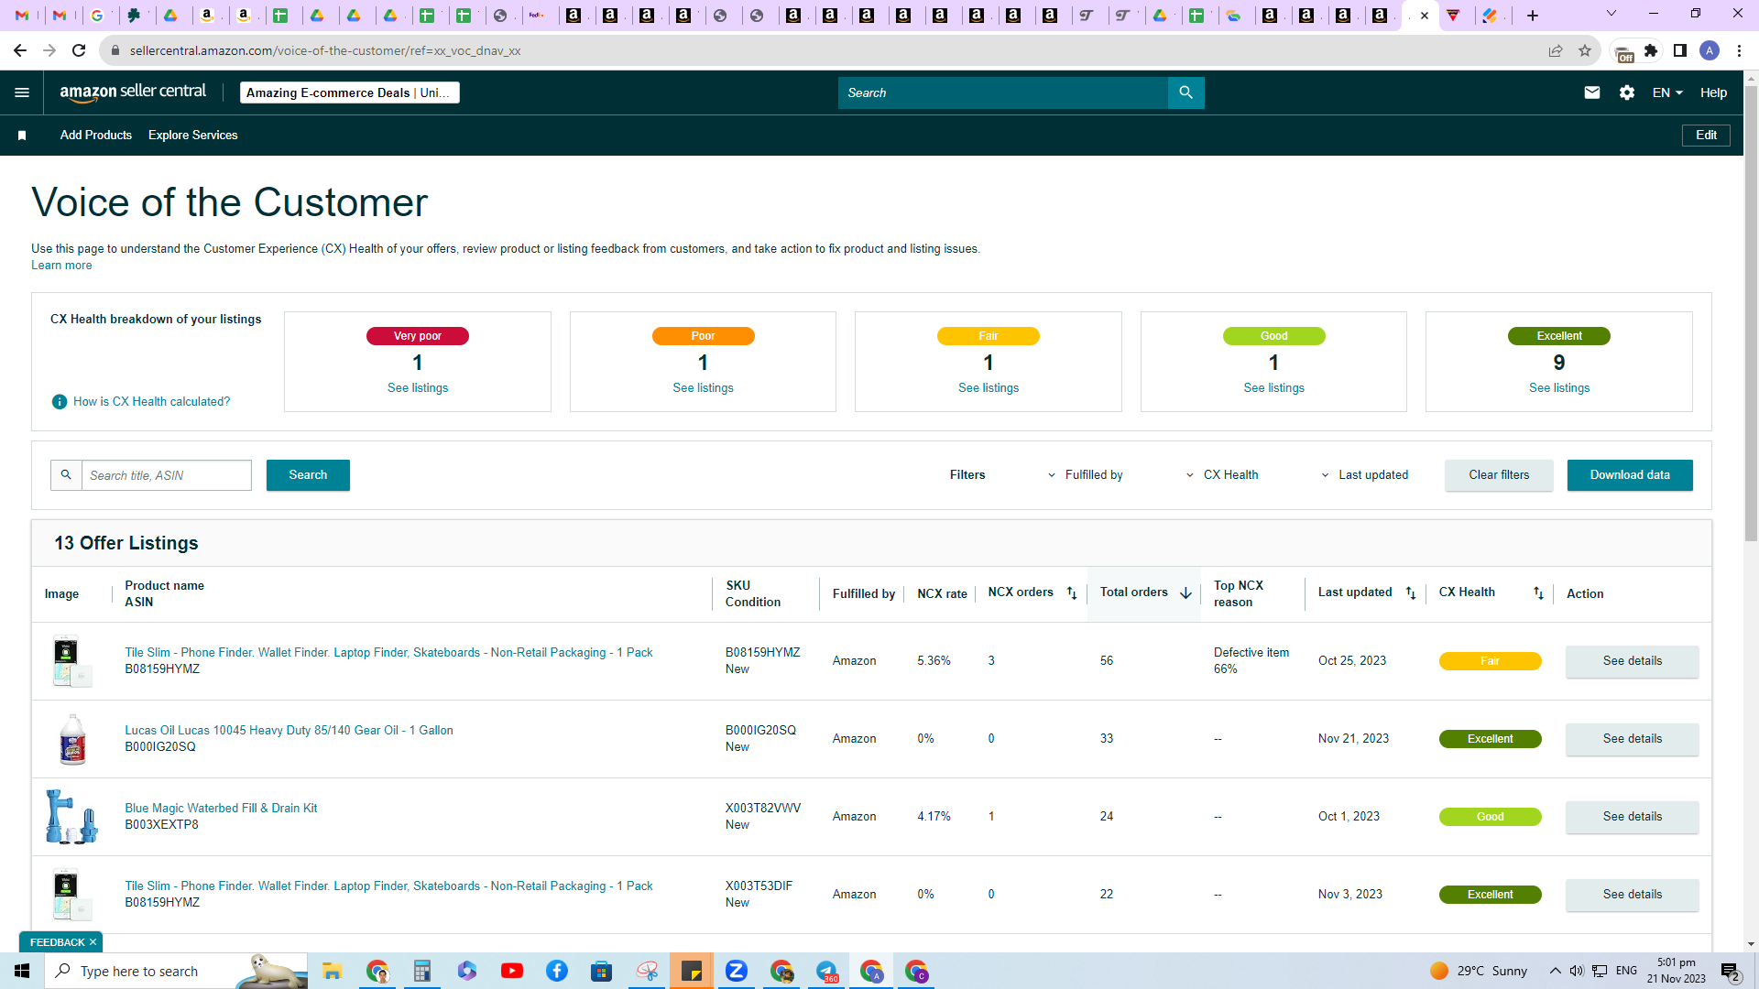Image resolution: width=1759 pixels, height=989 pixels.
Task: Click the Blue Magic Waterbed kit thumbnail
Action: click(x=71, y=817)
